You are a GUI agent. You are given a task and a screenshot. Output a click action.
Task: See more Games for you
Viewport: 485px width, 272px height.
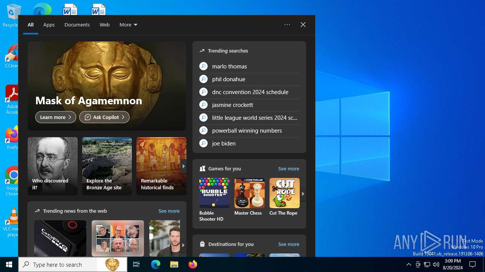tap(289, 169)
